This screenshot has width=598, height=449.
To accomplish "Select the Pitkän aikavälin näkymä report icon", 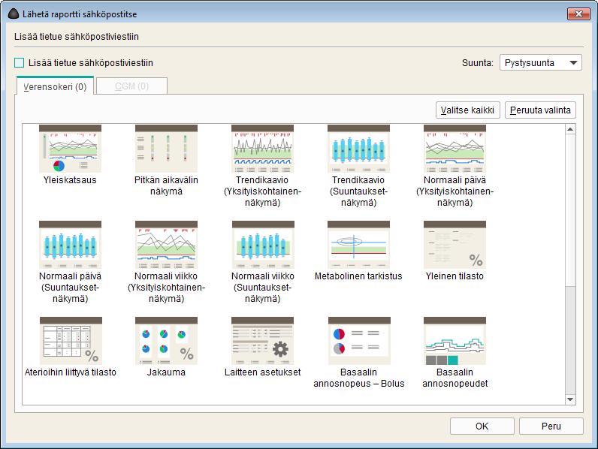I will pos(166,149).
